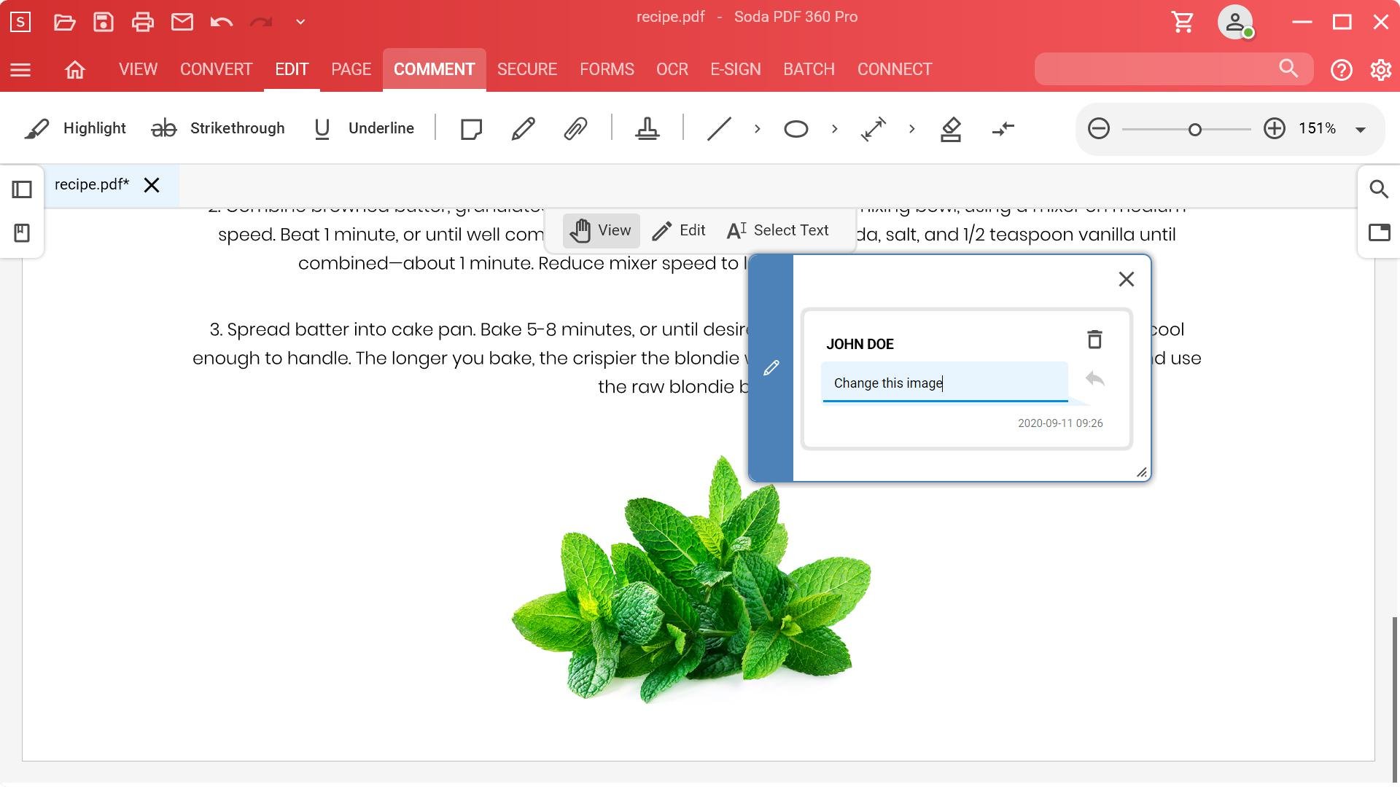The width and height of the screenshot is (1400, 787).
Task: Open the CONVERT tab
Action: 216,69
